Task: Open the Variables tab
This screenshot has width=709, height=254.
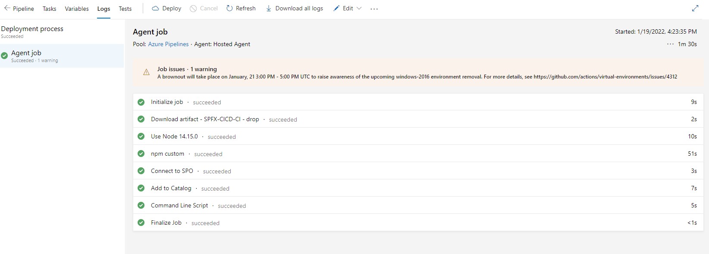Action: [x=77, y=9]
